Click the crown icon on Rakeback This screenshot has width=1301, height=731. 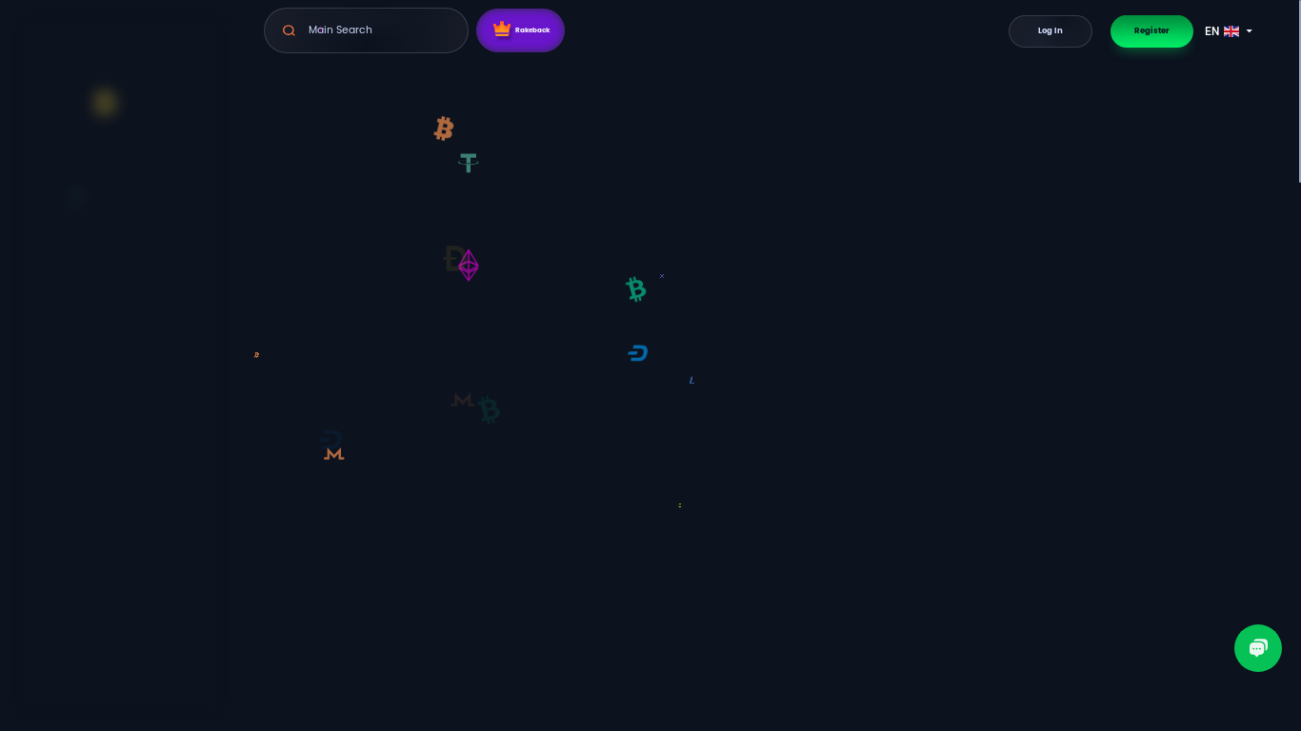tap(502, 30)
